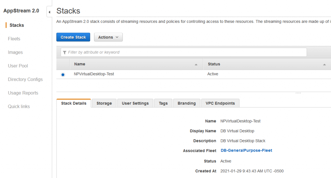Click NPVirtualDesktop-Test in the table row

[94, 74]
